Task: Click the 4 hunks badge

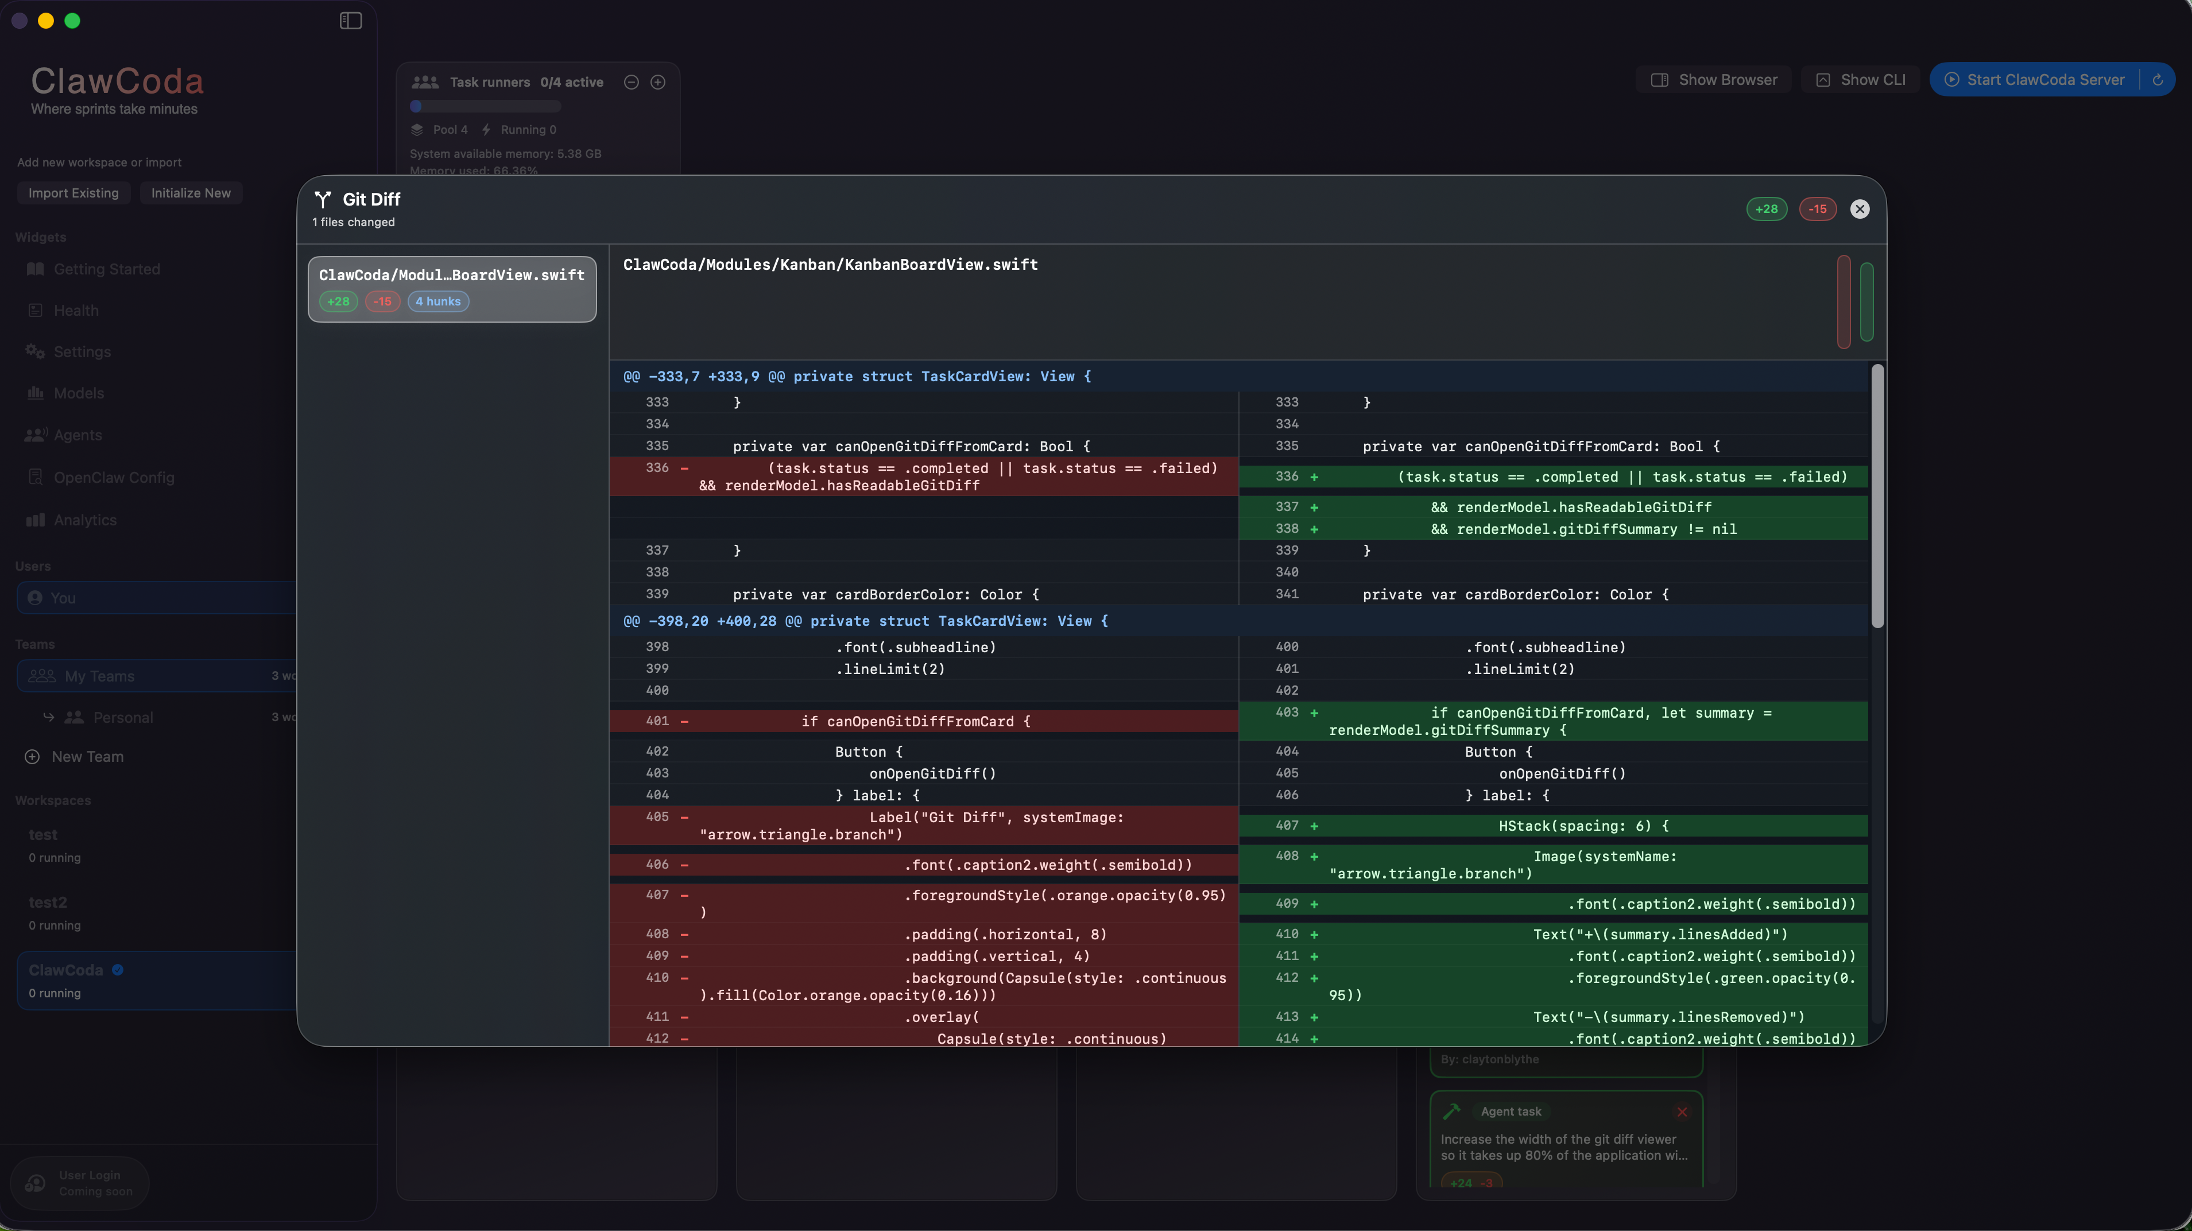Action: [438, 301]
